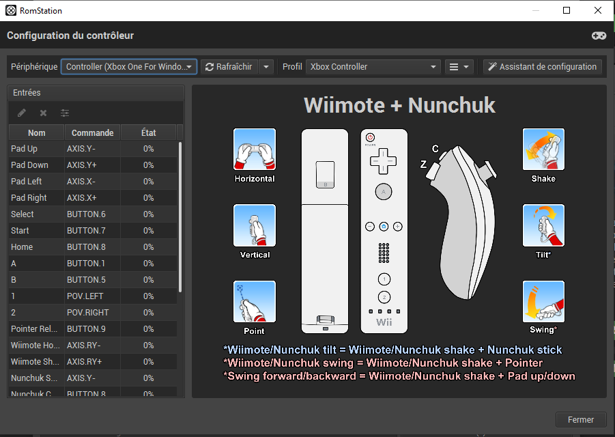Screen dimensions: 615x437
Task: Click the Horizontal Wiimote grip icon
Action: coord(255,150)
